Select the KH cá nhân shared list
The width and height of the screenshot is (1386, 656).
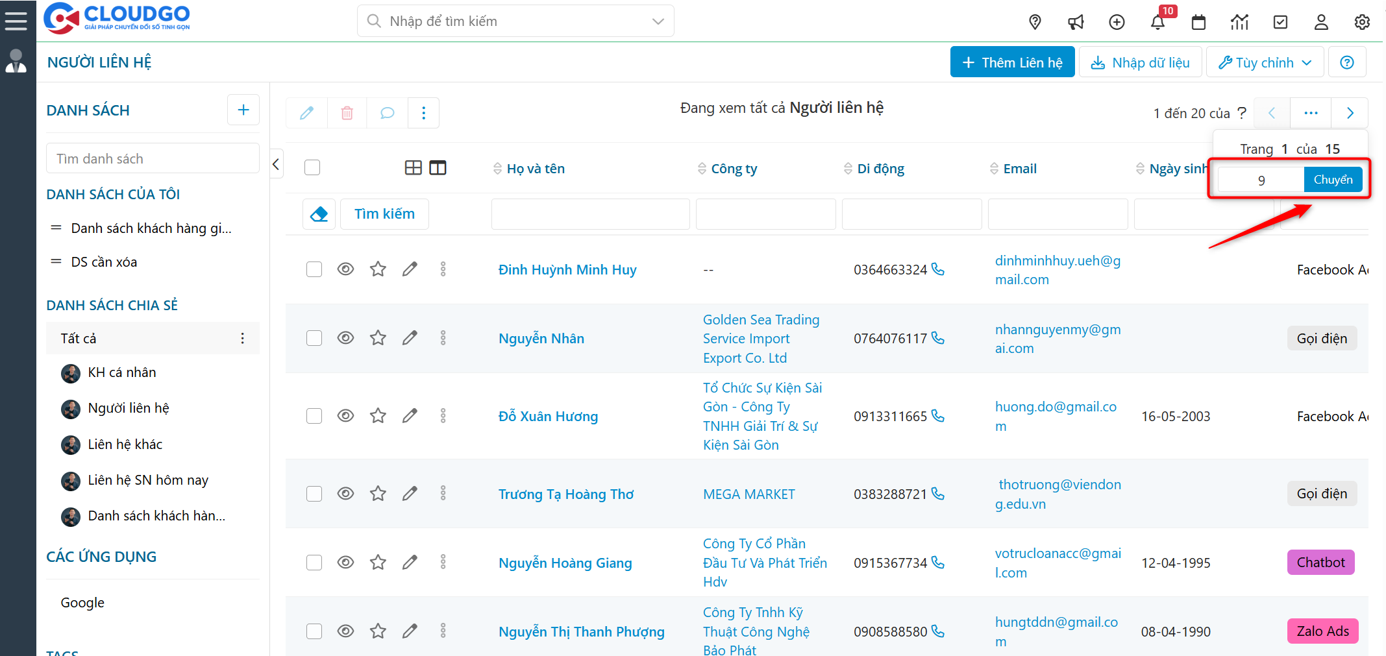click(122, 372)
